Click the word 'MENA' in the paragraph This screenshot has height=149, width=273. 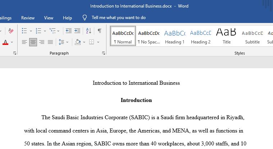pyautogui.click(x=181, y=131)
